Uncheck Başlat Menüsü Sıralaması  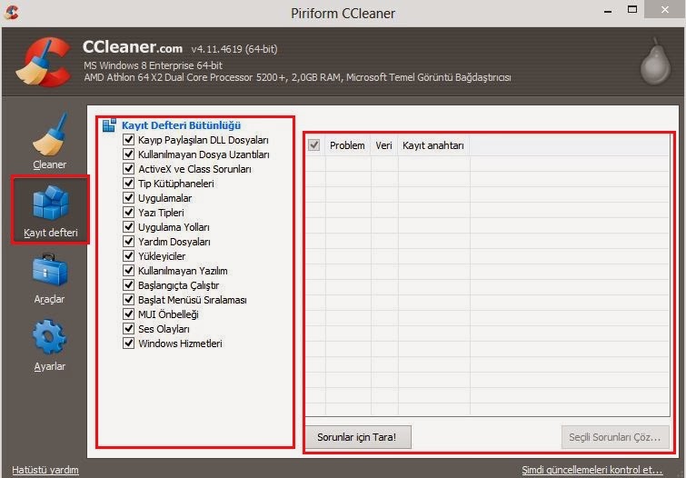tap(128, 299)
